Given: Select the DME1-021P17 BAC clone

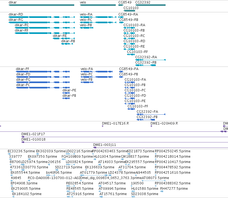Looking at the screenshot, I should (x=125, y=137).
